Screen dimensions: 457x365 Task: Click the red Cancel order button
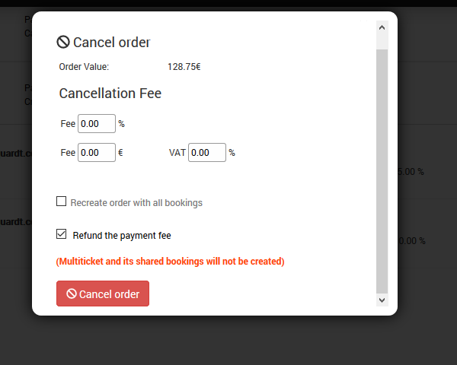pyautogui.click(x=103, y=294)
